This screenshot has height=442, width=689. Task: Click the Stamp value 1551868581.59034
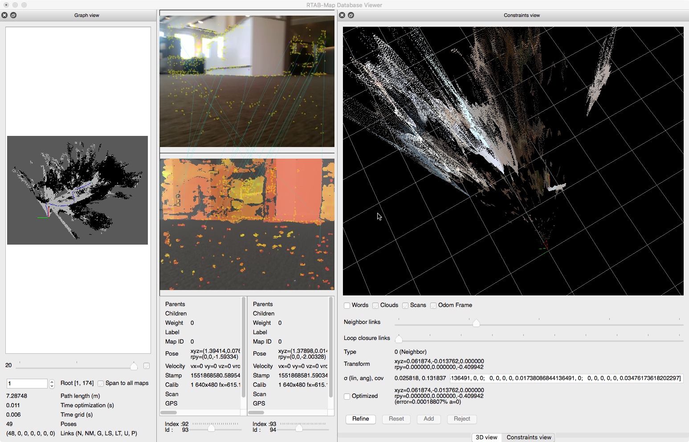click(303, 376)
